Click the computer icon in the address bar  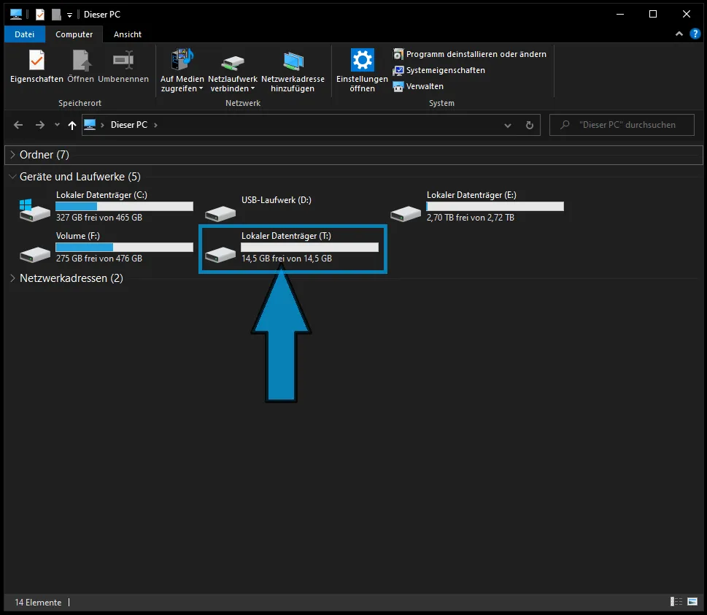[90, 125]
